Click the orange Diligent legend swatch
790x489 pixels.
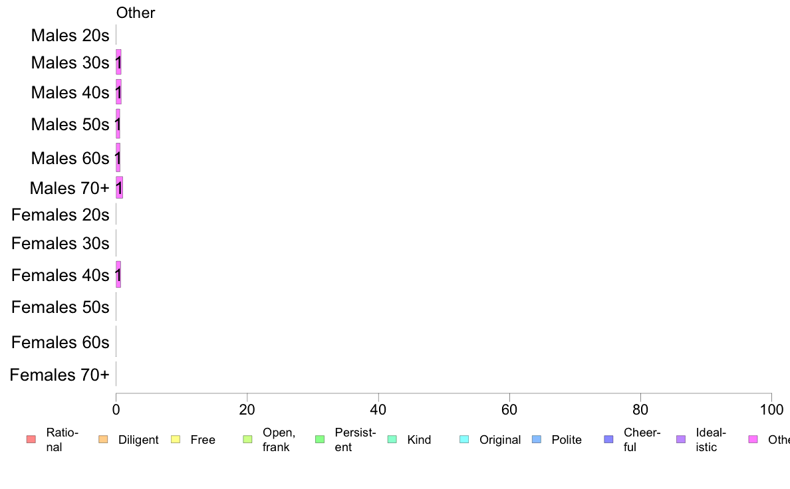[x=103, y=439]
